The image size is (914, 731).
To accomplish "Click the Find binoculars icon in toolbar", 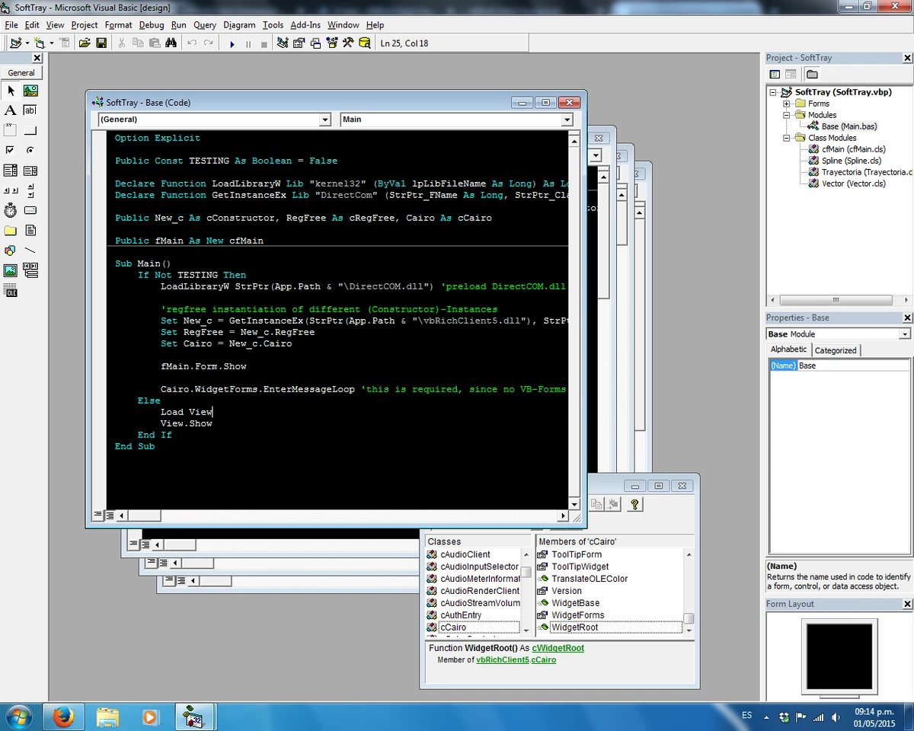I will (171, 43).
